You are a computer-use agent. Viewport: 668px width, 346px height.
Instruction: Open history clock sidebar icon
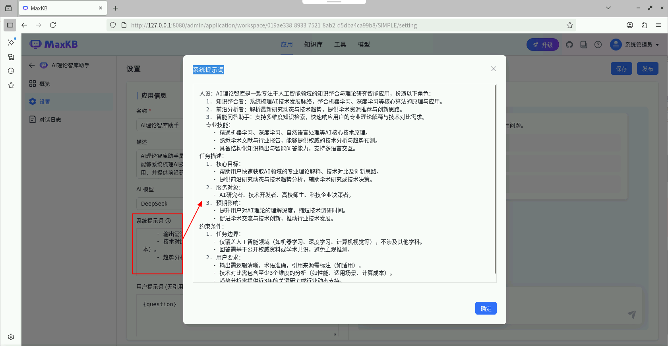click(11, 71)
